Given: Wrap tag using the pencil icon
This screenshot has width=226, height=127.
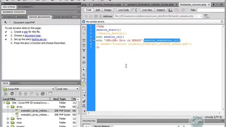Looking at the screenshot, I should [x=84, y=101].
